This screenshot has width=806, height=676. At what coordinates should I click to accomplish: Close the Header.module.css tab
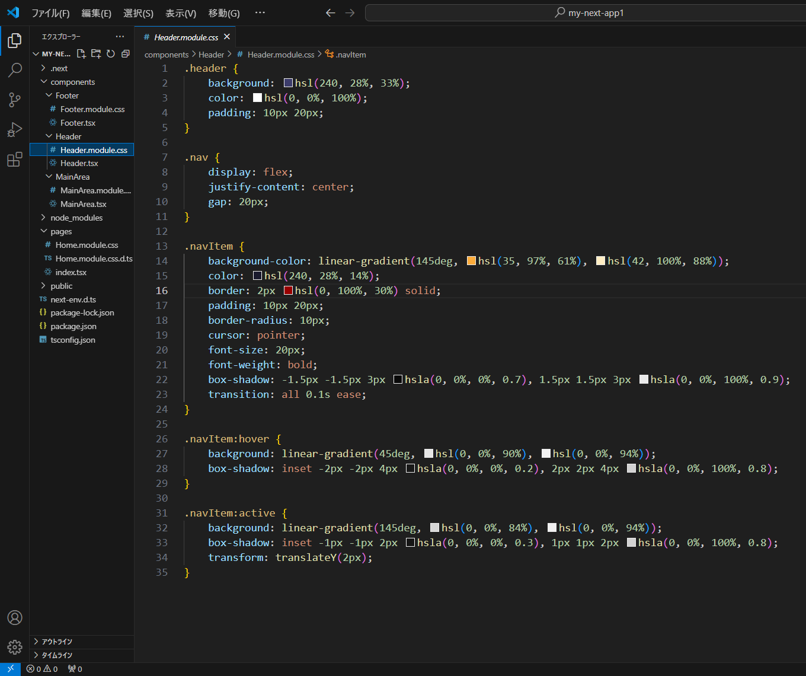pos(227,37)
